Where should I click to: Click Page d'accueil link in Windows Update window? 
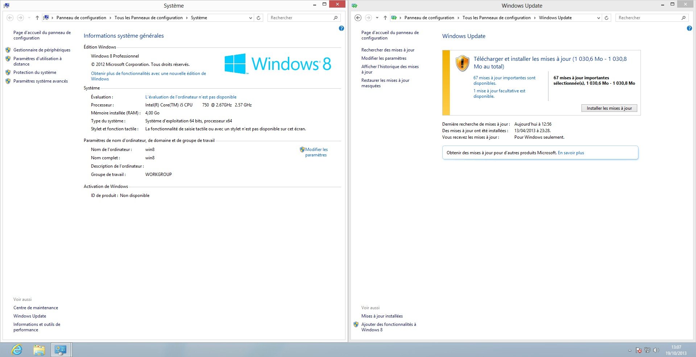point(390,35)
